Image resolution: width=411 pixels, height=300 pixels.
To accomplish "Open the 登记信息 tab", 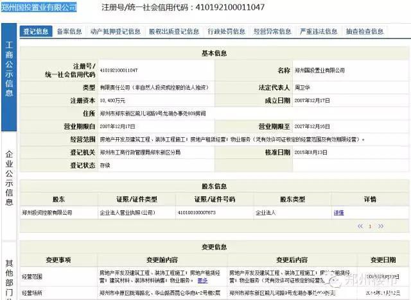I will point(36,31).
